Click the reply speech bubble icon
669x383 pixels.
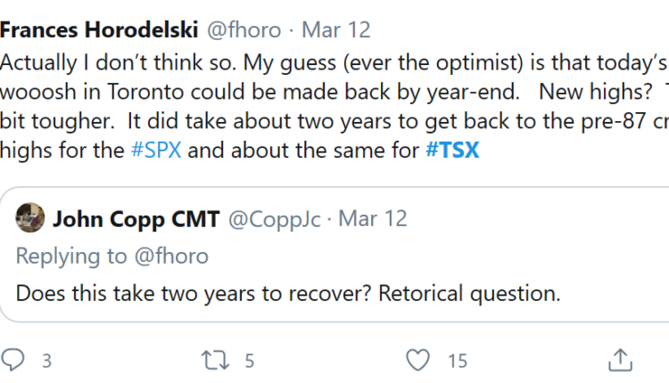pyautogui.click(x=14, y=361)
